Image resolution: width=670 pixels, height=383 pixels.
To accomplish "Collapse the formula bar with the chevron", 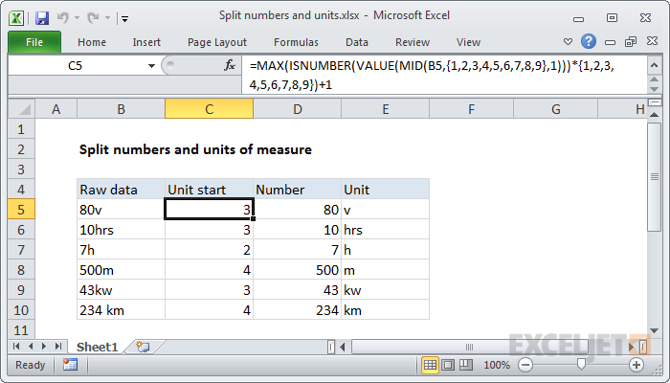I will tap(654, 65).
